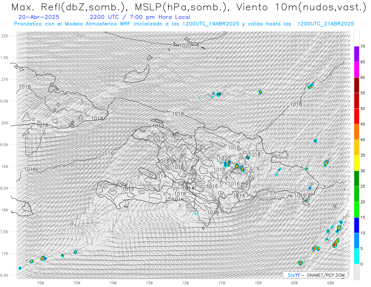Screen dimensions: 371x287
Task: Click the '74W' longitude axis label
Action: click(x=113, y=283)
